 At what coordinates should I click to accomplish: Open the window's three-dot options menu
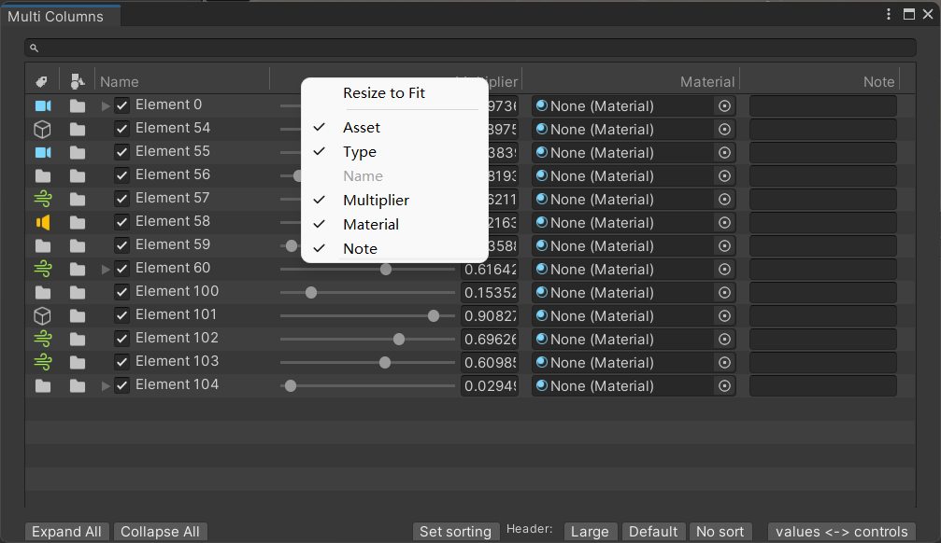[x=889, y=14]
